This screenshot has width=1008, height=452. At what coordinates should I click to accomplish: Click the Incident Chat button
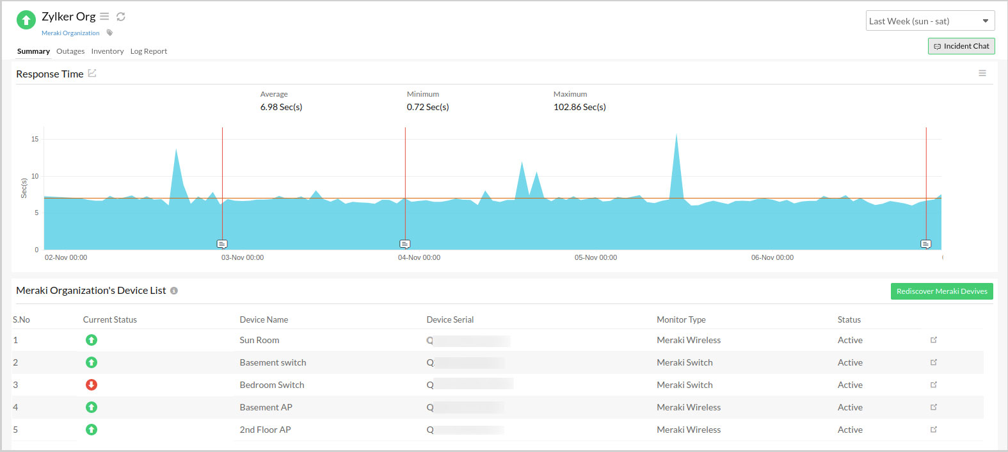(961, 46)
